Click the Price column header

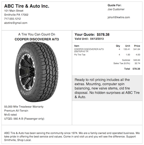(137, 46)
